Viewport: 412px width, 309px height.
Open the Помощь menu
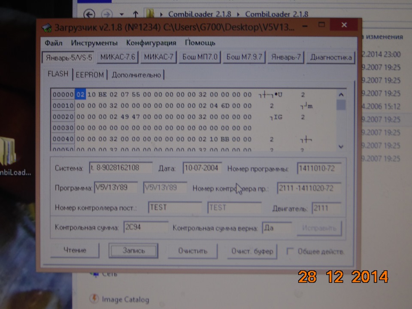coord(200,42)
